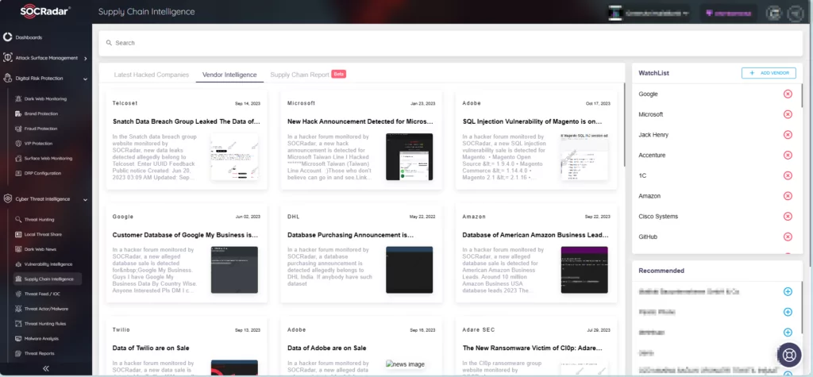Add second Recommended vendor with plus icon
The height and width of the screenshot is (377, 813).
(x=788, y=312)
